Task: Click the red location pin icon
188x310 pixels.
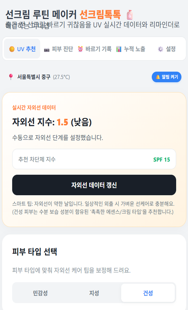Action: click(x=11, y=77)
